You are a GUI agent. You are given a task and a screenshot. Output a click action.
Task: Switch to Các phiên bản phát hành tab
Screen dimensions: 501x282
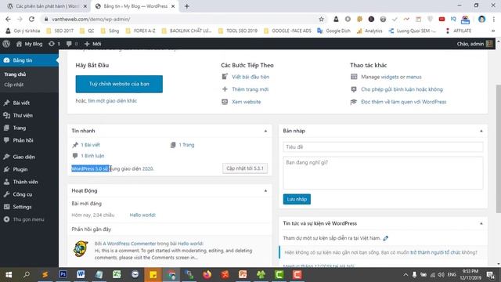point(47,6)
